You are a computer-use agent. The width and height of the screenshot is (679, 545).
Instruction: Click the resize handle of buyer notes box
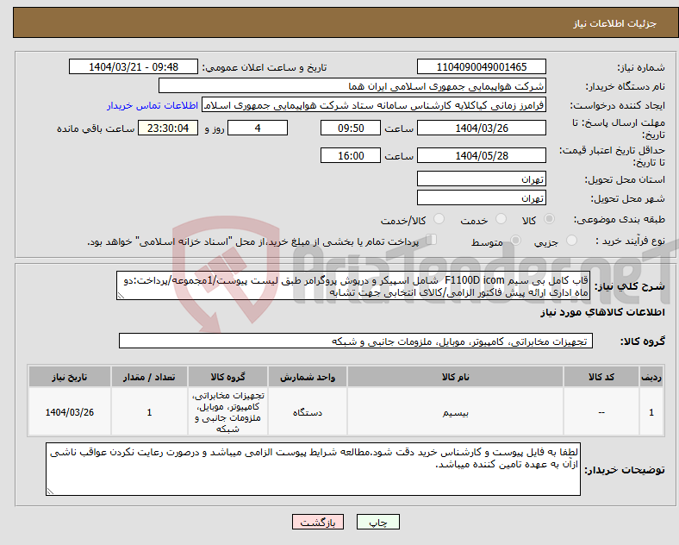tap(50, 492)
